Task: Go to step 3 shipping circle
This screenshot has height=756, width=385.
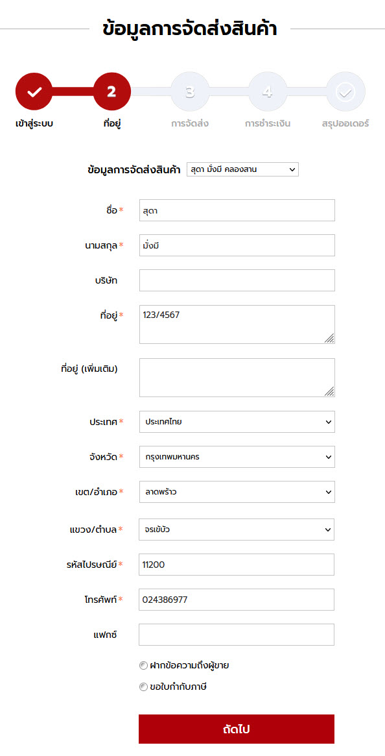Action: (190, 91)
